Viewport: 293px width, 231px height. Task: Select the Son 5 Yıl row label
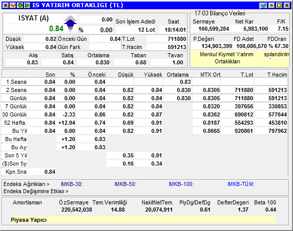click(x=16, y=155)
